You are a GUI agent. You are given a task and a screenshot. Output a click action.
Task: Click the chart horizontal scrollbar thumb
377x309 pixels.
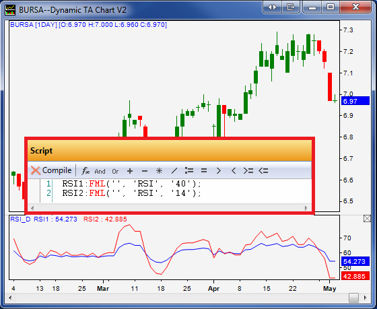pos(353,298)
